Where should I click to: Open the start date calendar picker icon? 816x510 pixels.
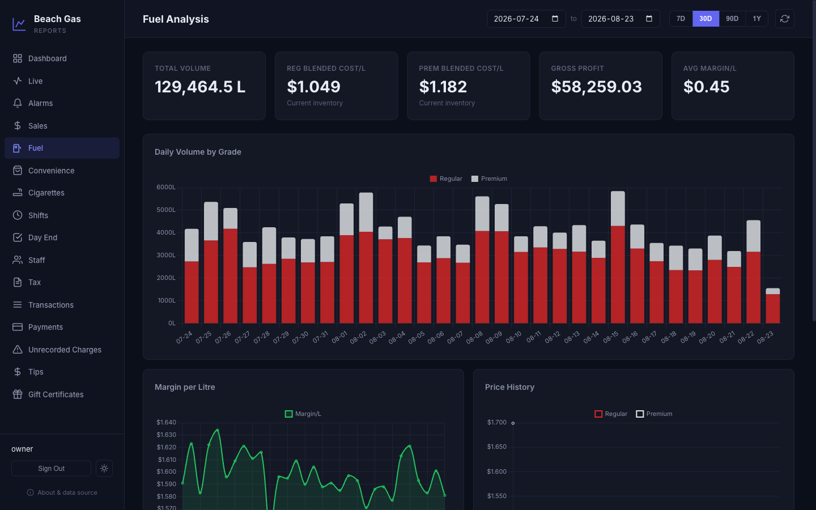555,19
